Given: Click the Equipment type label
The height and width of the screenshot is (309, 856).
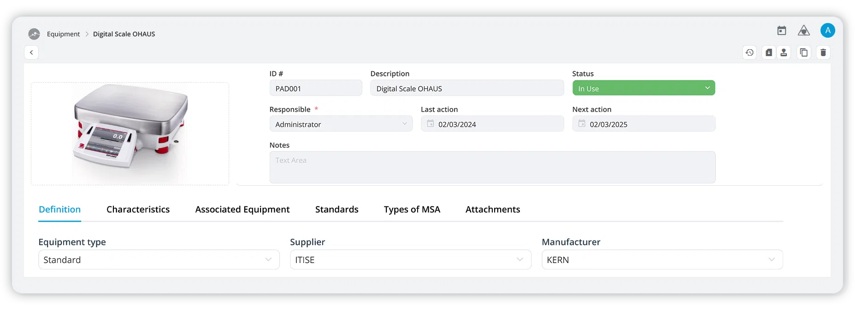Looking at the screenshot, I should pyautogui.click(x=72, y=242).
